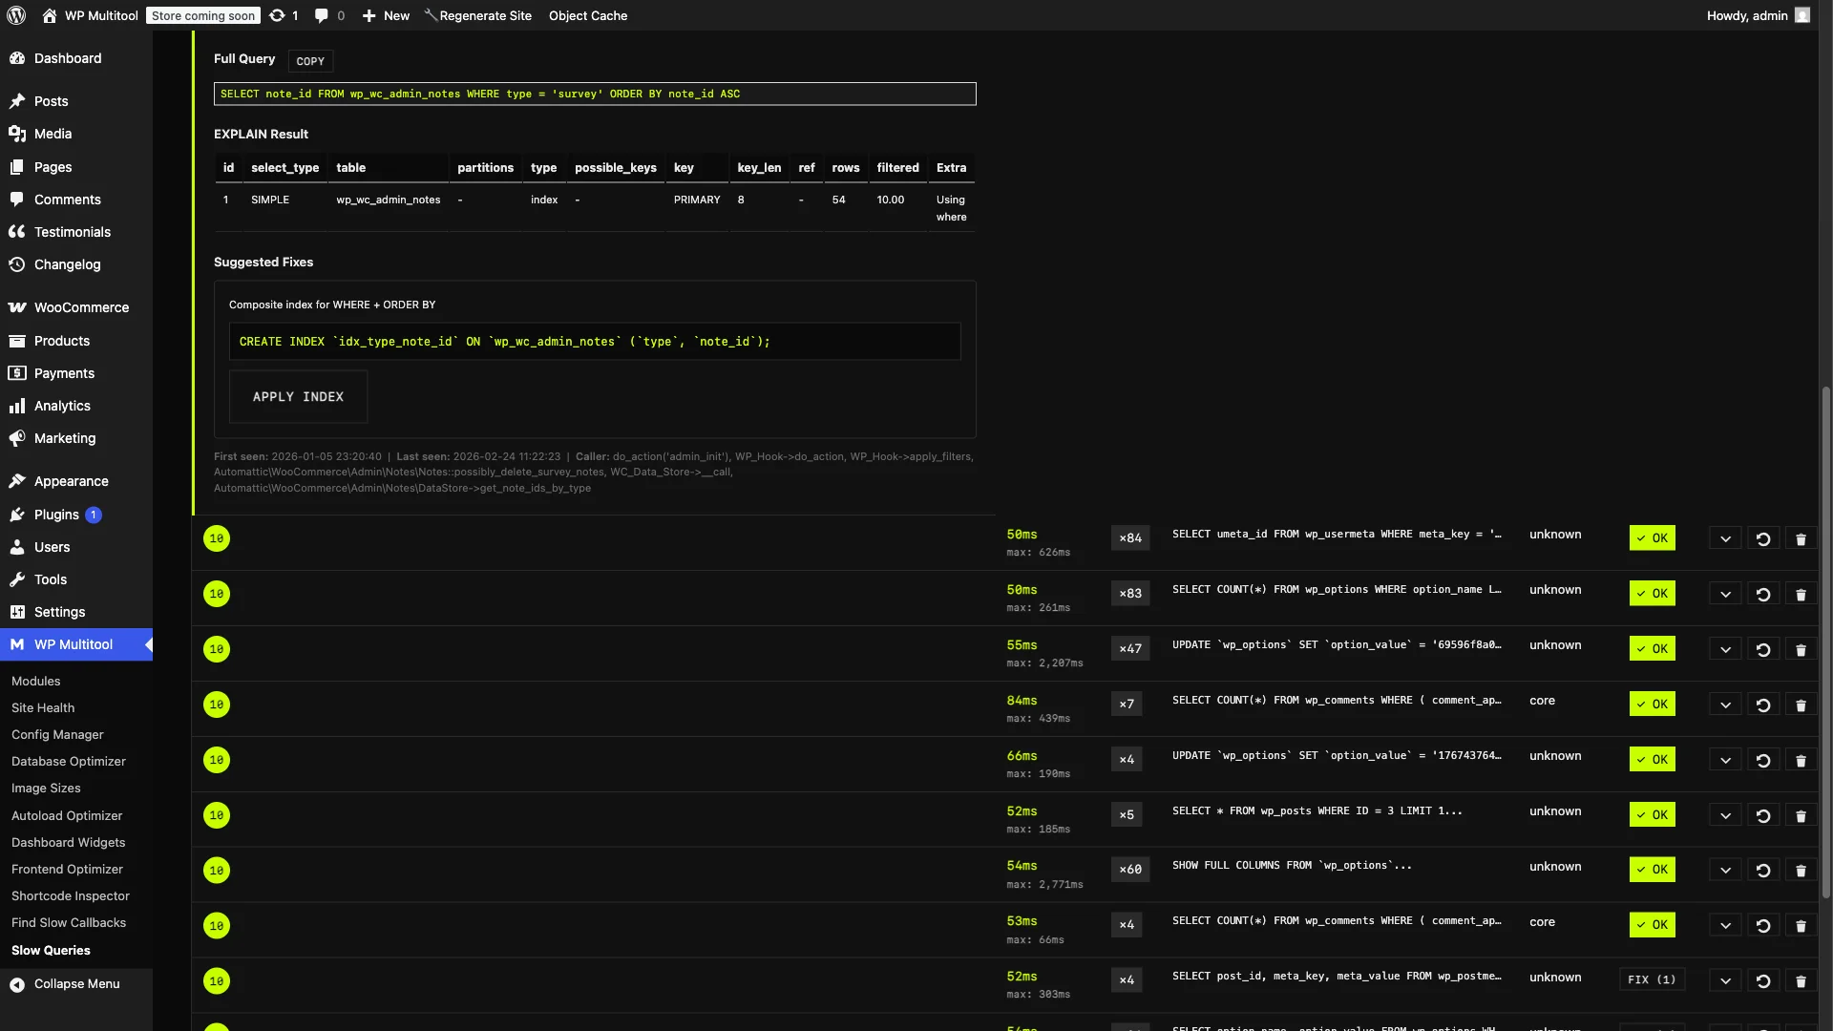Delete the wp_posts WHERE ID = 3 query

click(1801, 816)
